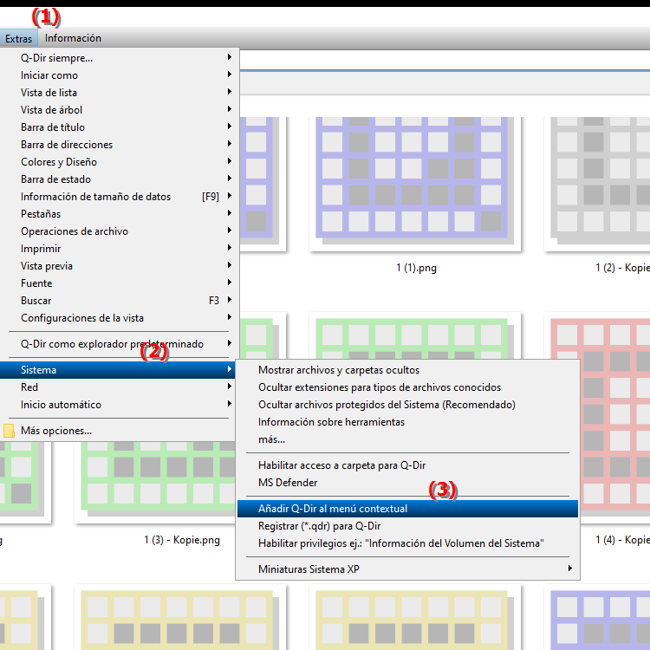Select the MS Defender entry
This screenshot has width=650, height=650.
coord(407,483)
